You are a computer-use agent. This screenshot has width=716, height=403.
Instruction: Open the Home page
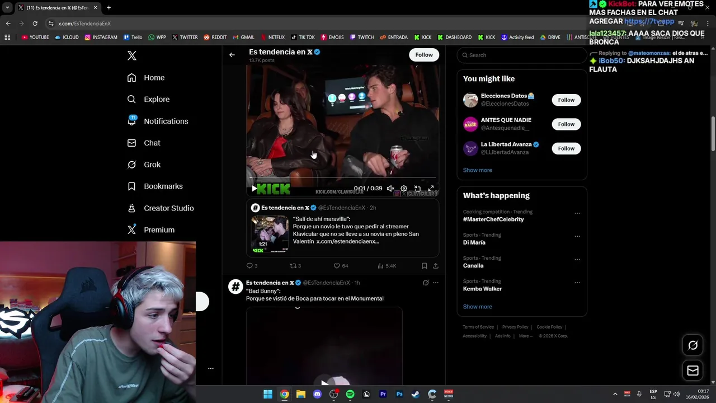(x=146, y=78)
